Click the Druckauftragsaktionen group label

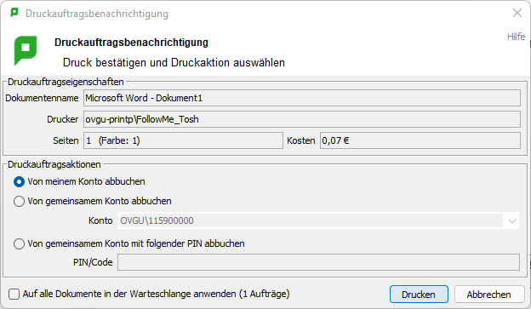[x=54, y=164]
